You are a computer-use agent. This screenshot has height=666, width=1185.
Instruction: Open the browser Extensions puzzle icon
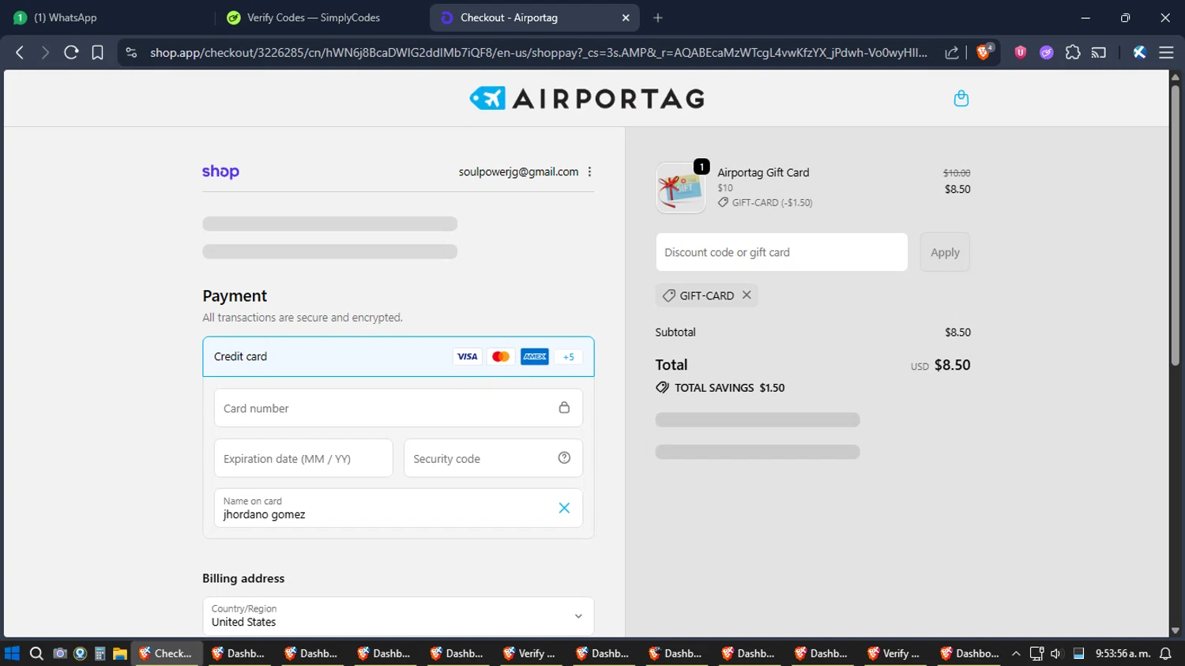pos(1073,52)
